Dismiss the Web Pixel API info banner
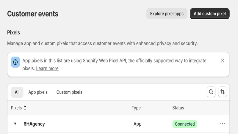The image size is (238, 134). point(223,61)
